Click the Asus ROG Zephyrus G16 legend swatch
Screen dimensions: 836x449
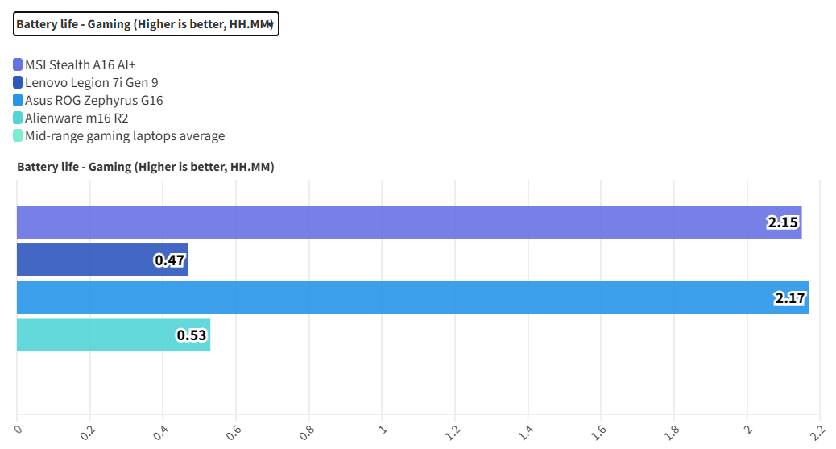pyautogui.click(x=18, y=100)
